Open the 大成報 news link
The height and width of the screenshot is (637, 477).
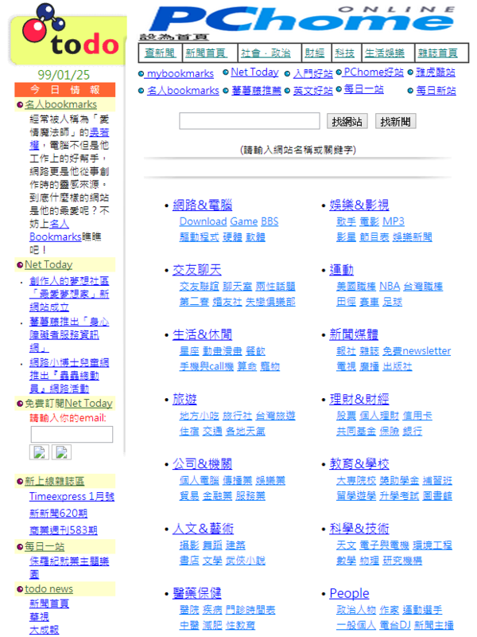point(45,630)
